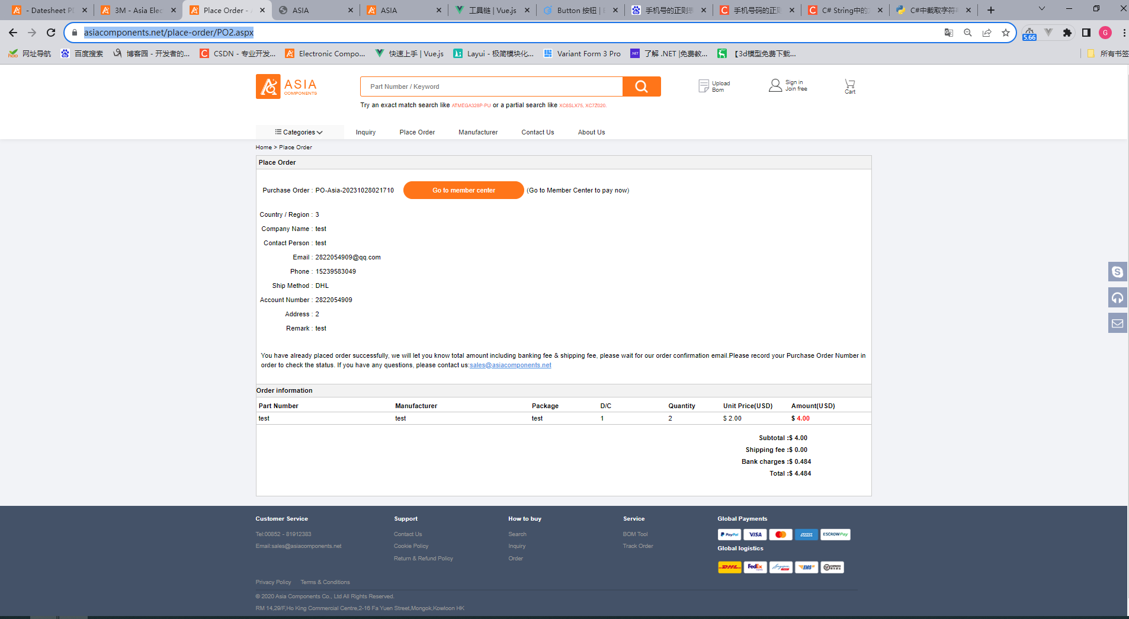Click the email envelope side icon
1129x619 pixels.
coord(1117,323)
